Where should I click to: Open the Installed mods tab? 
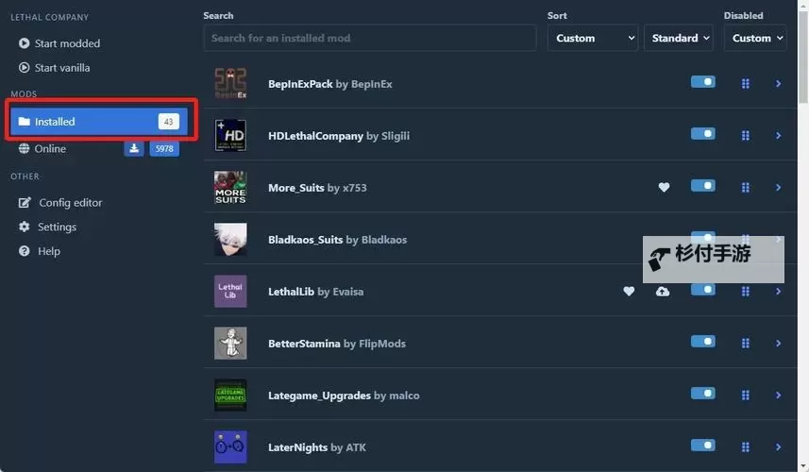click(x=98, y=122)
